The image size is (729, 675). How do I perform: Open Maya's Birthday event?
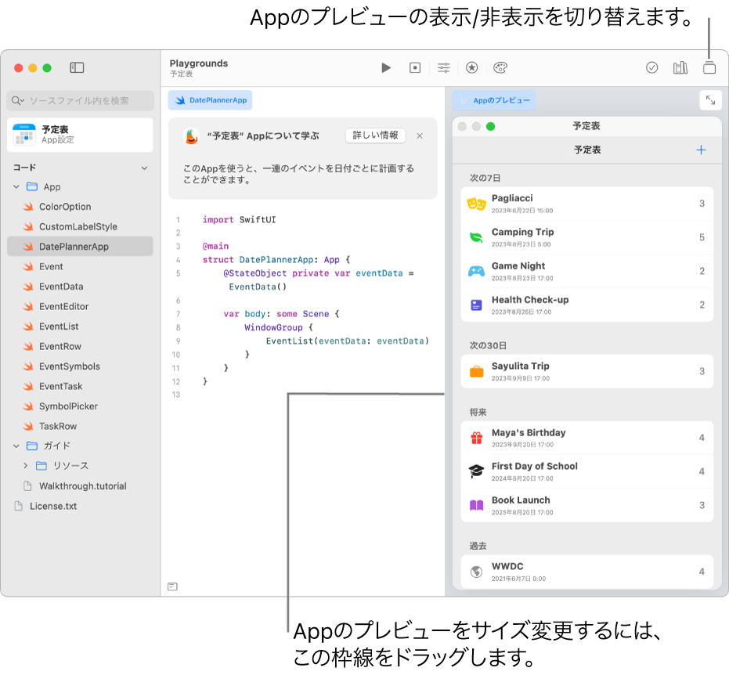pyautogui.click(x=586, y=438)
